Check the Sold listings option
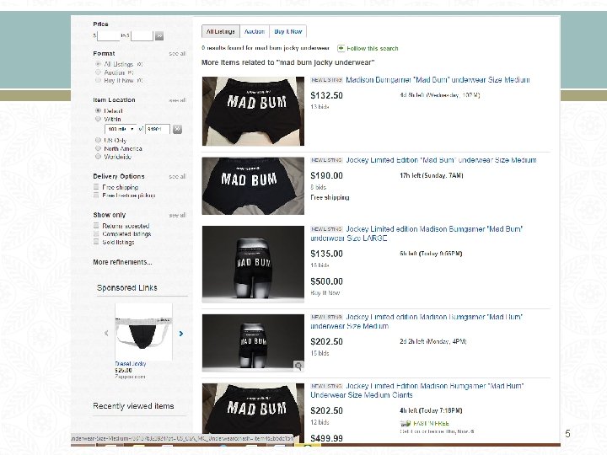The height and width of the screenshot is (455, 607). (96, 242)
